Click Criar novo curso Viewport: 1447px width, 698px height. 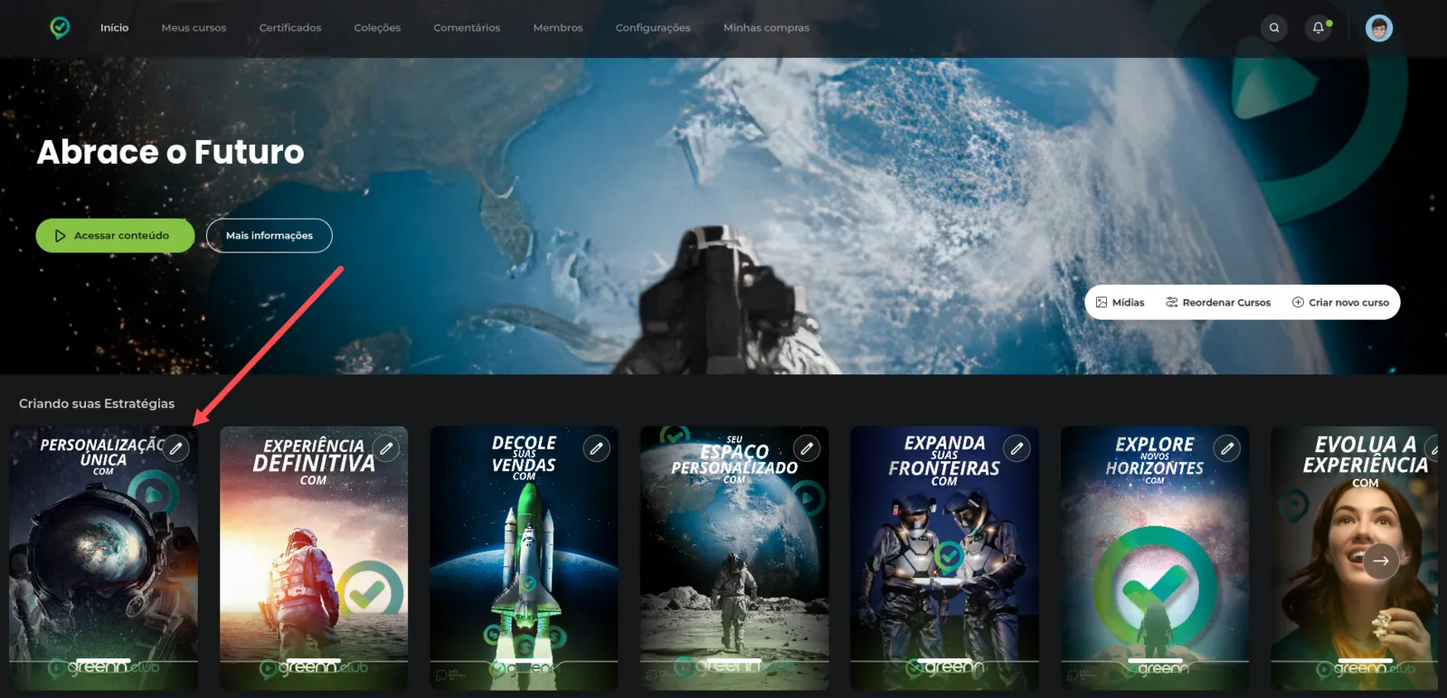(x=1340, y=303)
